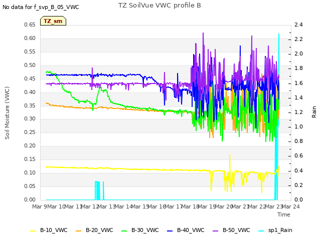Select the 'No data for f_svp_B_05_VWC' message
Image resolution: width=321 pixels, height=240 pixels.
point(41,7)
